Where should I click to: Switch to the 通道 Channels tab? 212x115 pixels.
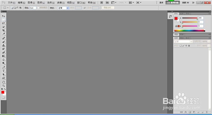182,38
